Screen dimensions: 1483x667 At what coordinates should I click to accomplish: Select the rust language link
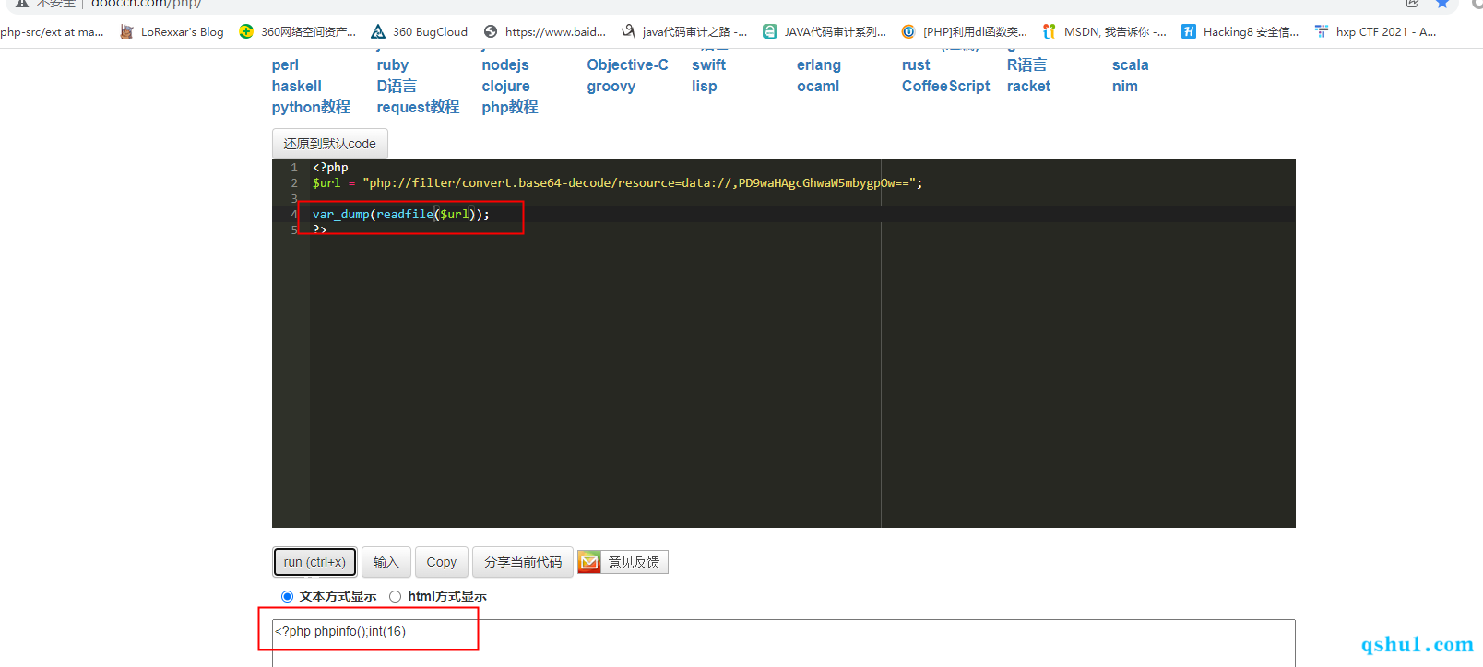click(x=916, y=65)
